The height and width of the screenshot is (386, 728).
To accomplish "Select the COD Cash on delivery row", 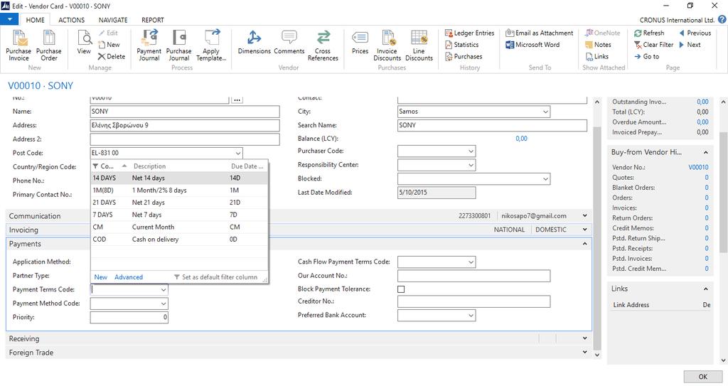I will [179, 240].
